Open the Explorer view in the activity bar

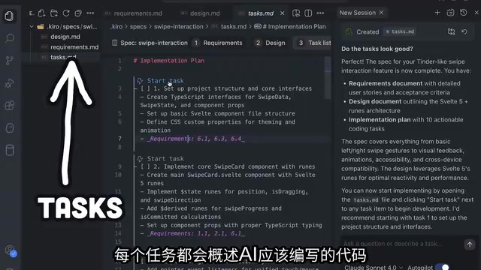point(10,16)
